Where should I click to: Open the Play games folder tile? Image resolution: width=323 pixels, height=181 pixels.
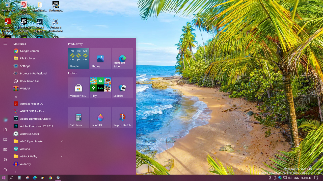click(x=100, y=88)
